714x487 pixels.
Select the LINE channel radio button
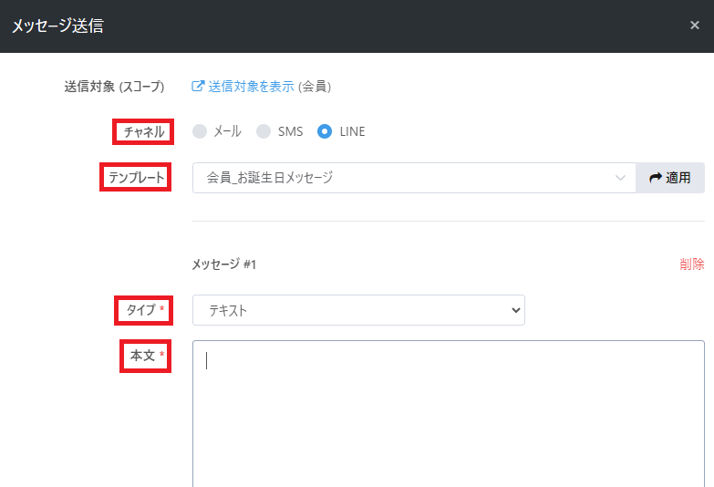(325, 131)
